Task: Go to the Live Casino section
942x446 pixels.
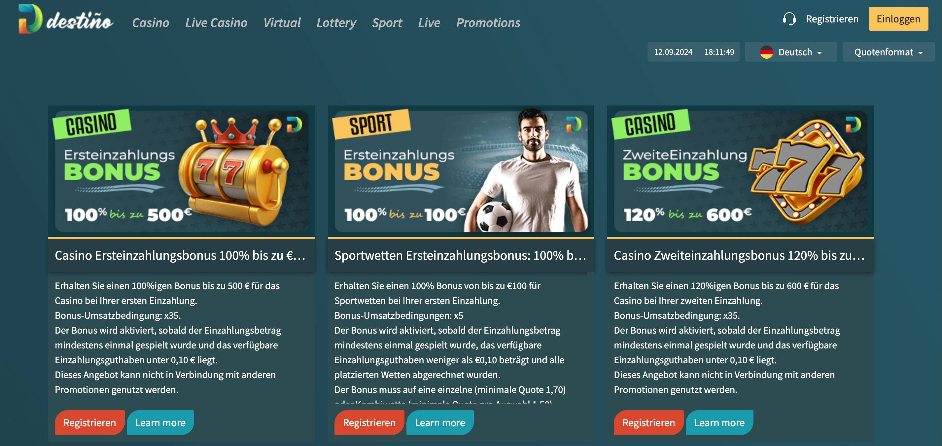Action: coord(216,23)
